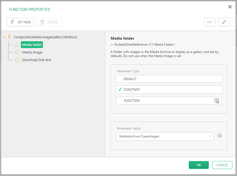This screenshot has height=176, width=237.
Task: Select the CONSTANT parameter type
Action: [x=169, y=90]
